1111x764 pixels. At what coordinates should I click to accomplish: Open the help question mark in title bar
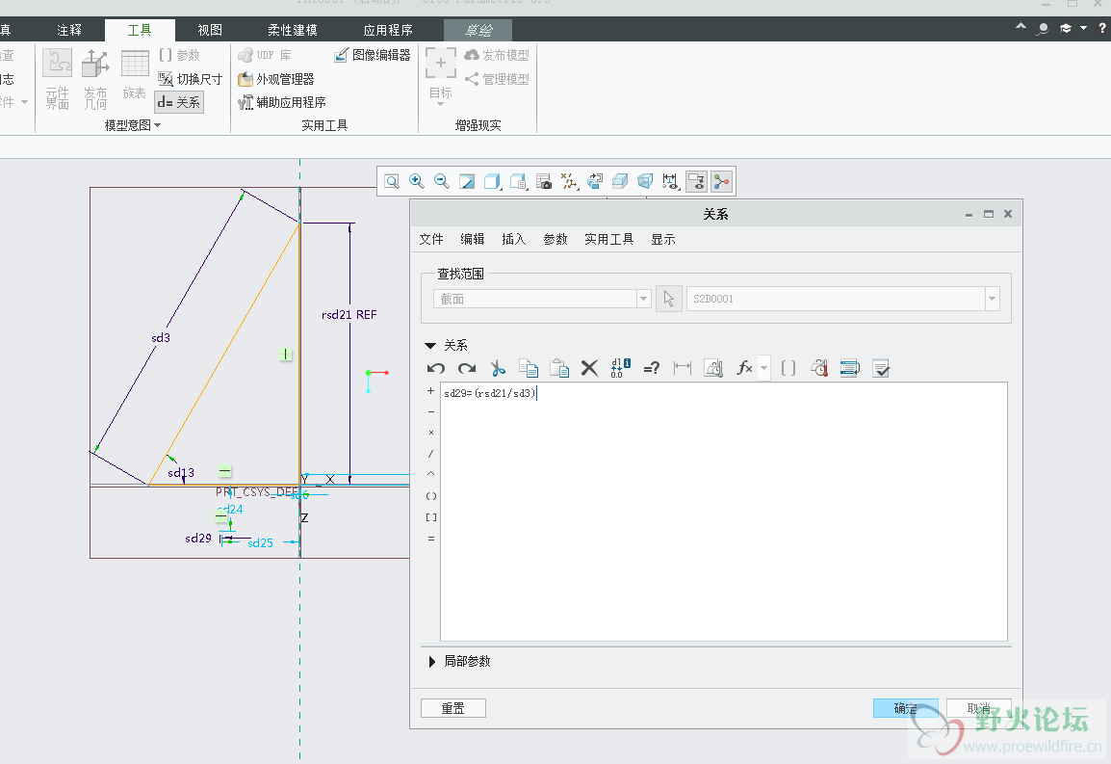pyautogui.click(x=1101, y=28)
